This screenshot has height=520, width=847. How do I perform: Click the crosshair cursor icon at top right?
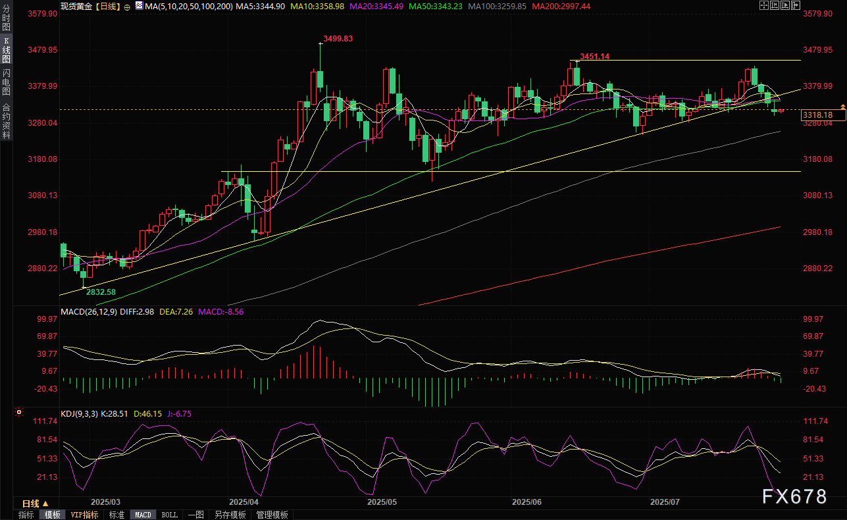[764, 5]
